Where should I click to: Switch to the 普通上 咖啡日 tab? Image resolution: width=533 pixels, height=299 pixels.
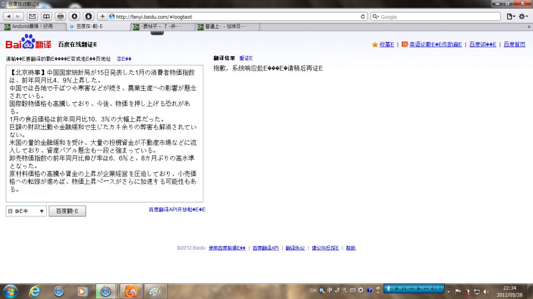(x=228, y=26)
